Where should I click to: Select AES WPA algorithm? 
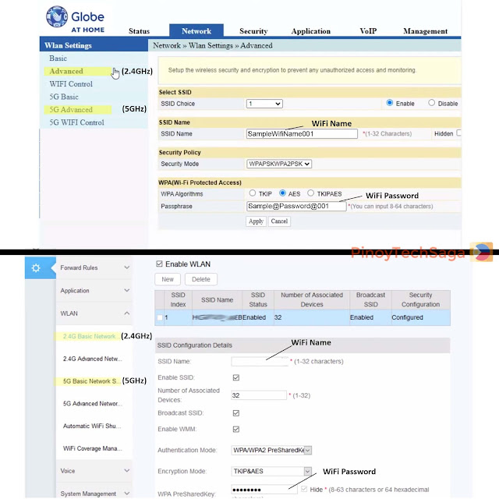pyautogui.click(x=282, y=193)
